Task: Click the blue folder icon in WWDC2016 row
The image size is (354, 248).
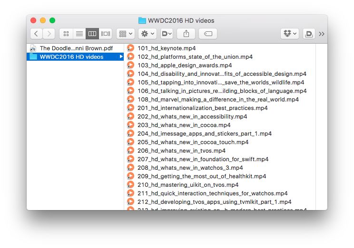Action: (x=33, y=56)
